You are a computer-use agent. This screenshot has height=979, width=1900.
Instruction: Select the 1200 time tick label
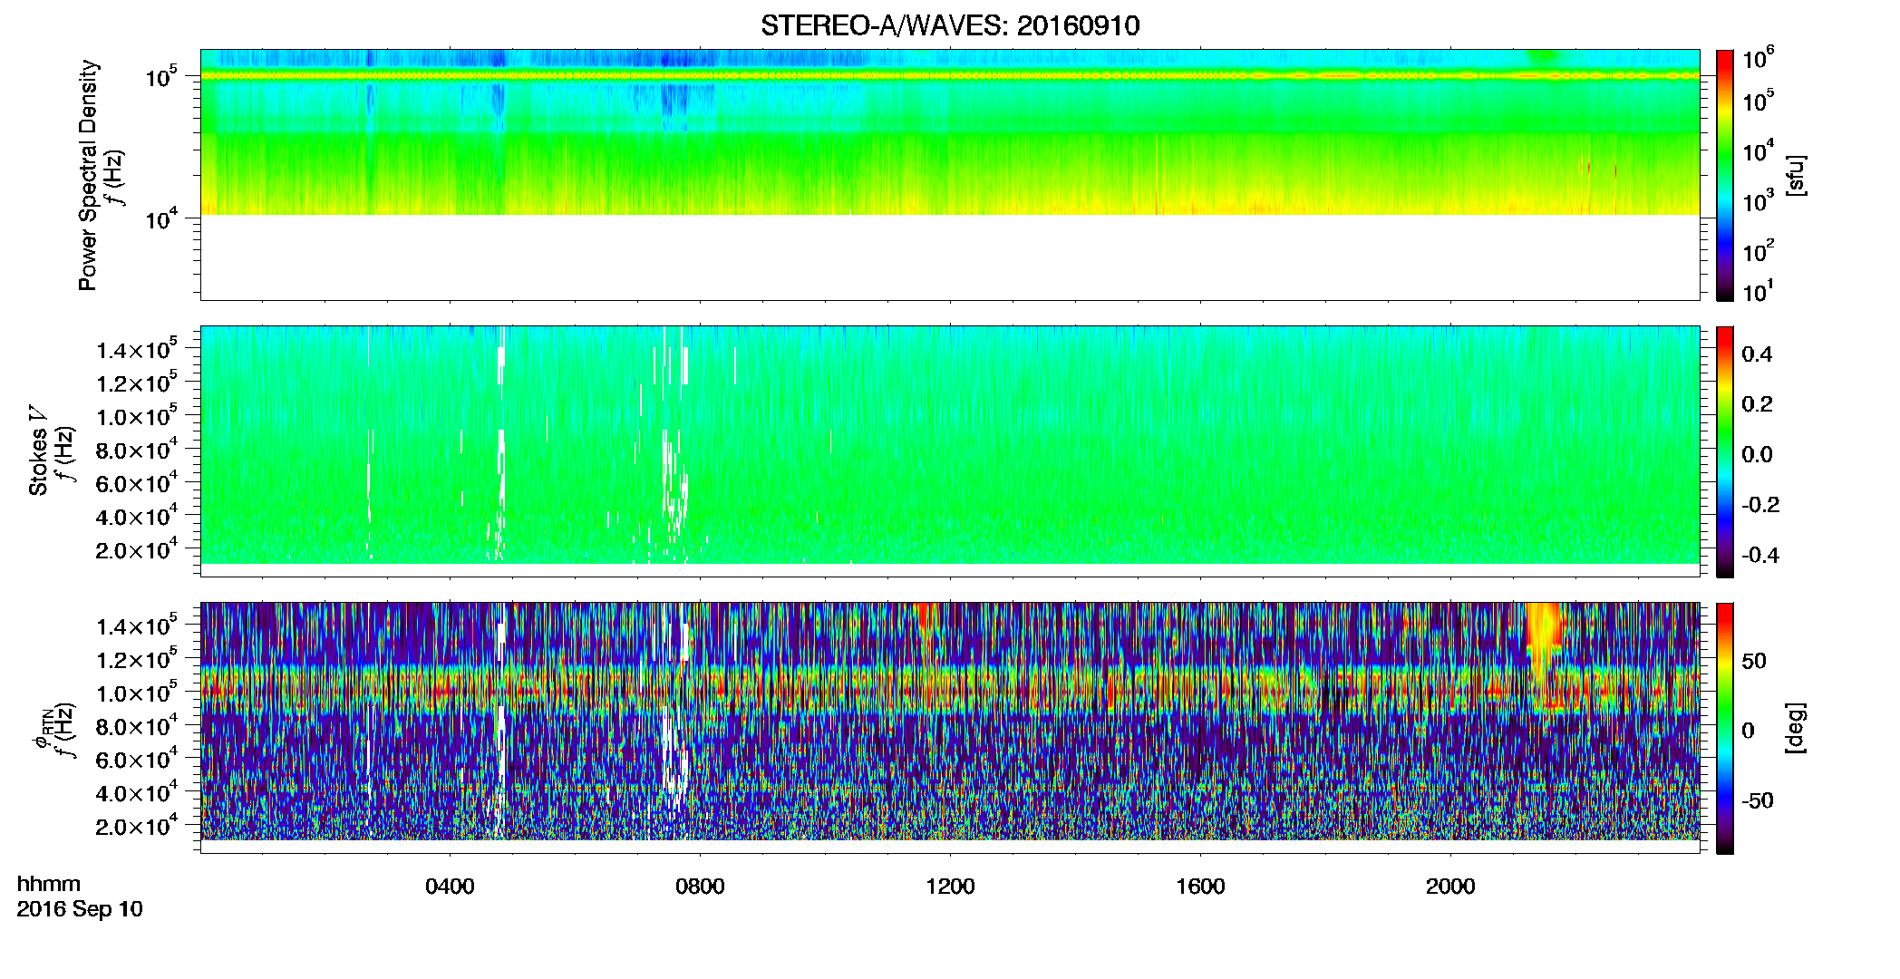click(950, 887)
